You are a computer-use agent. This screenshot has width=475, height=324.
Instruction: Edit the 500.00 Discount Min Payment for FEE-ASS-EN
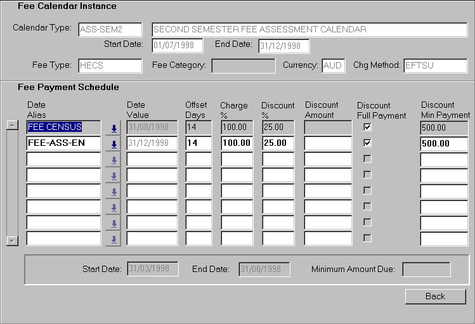[x=445, y=144]
